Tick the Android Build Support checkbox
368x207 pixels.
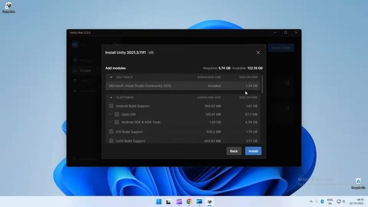tap(111, 106)
